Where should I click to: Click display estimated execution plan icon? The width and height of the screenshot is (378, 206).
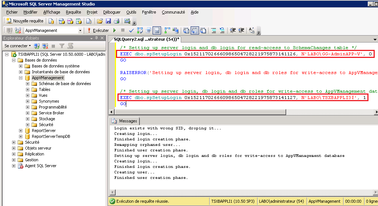140,30
